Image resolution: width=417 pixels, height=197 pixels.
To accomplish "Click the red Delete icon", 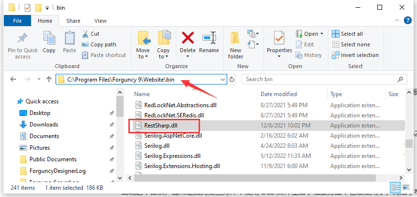I will point(188,37).
